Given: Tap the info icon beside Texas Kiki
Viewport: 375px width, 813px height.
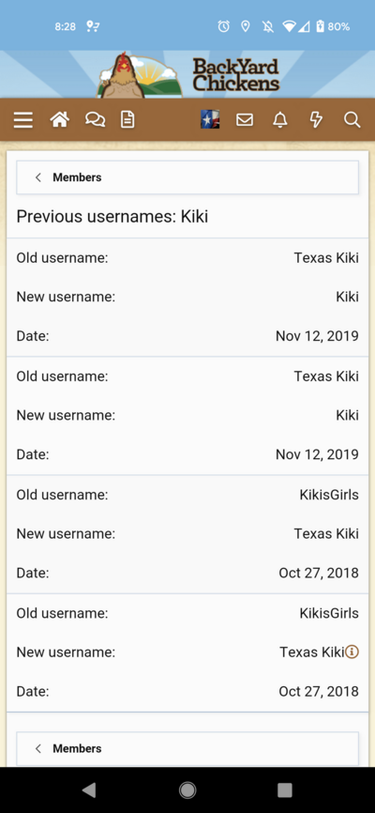Looking at the screenshot, I should 352,652.
